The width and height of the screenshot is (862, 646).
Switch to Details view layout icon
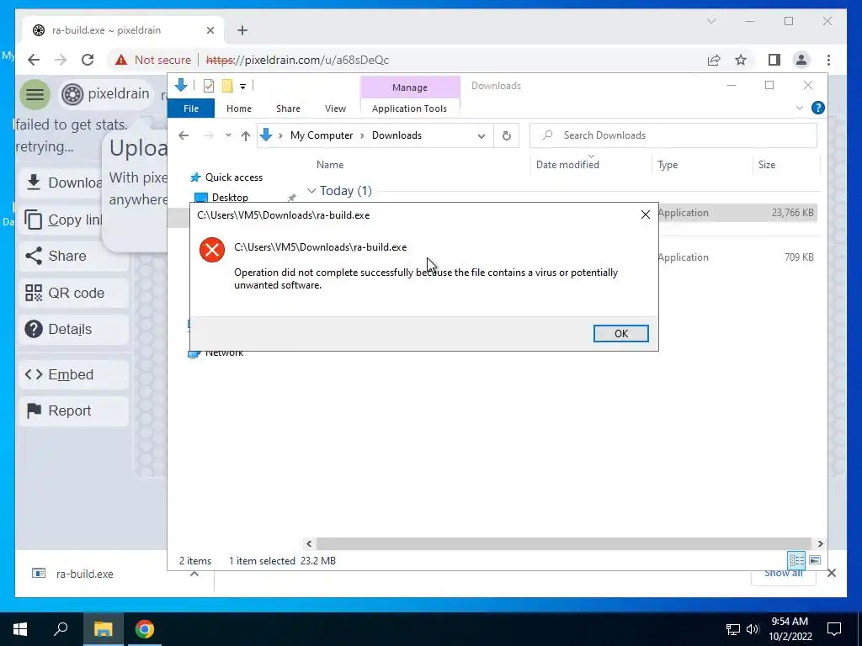pos(796,560)
